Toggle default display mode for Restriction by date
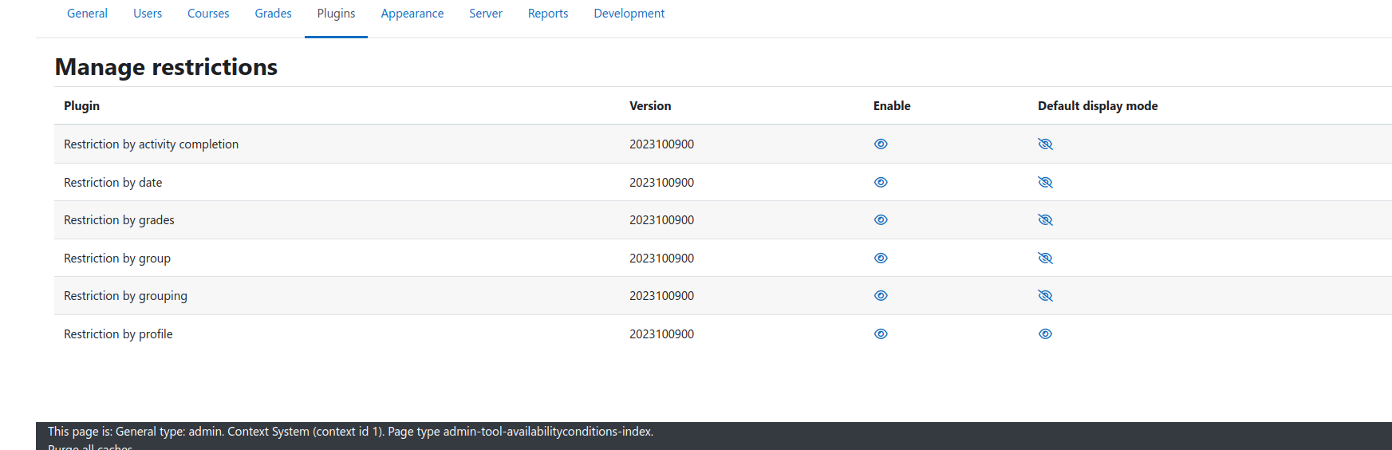This screenshot has width=1392, height=450. pos(1045,183)
